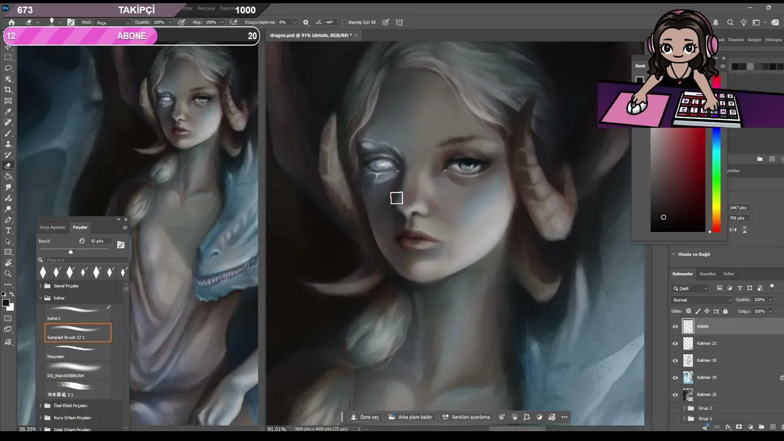Viewport: 784px width, 441px height.
Task: Toggle pressure control for opacity
Action: coord(181,22)
